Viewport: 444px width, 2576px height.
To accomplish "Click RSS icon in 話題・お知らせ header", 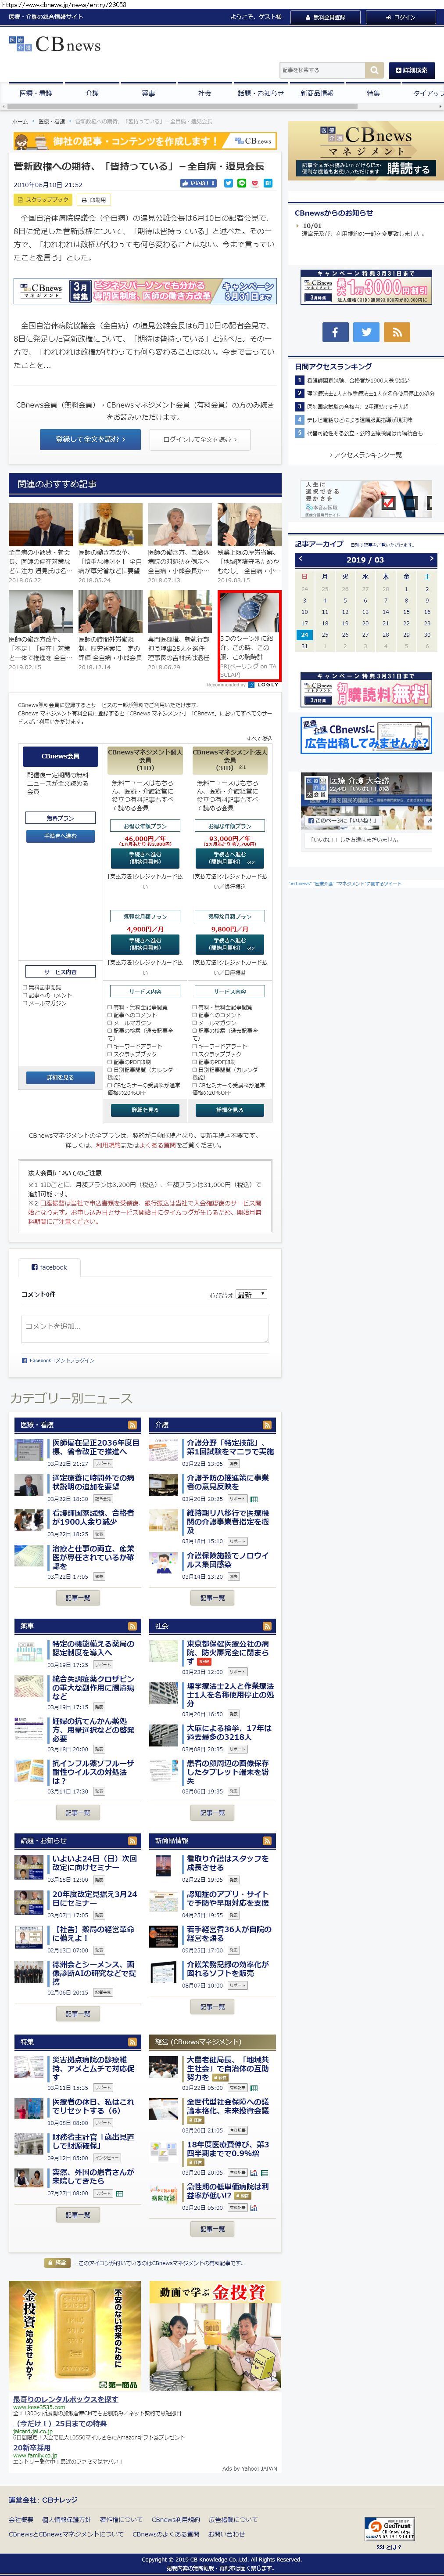I will pyautogui.click(x=132, y=1840).
